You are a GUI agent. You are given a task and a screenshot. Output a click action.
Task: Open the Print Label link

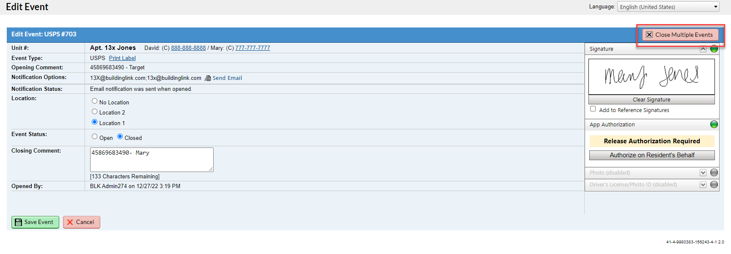pos(122,58)
